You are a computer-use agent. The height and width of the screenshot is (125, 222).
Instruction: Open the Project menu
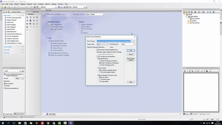16,4
